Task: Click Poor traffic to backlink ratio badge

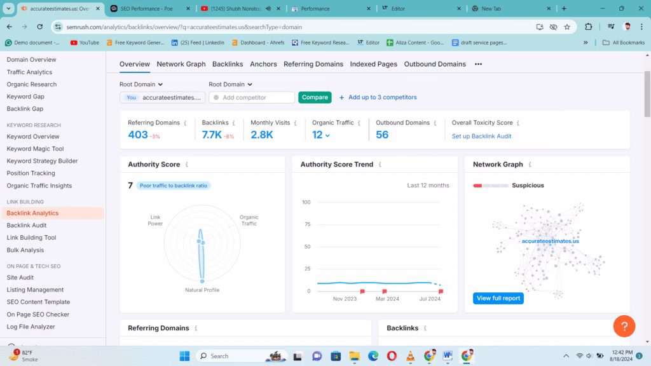Action: (x=174, y=186)
